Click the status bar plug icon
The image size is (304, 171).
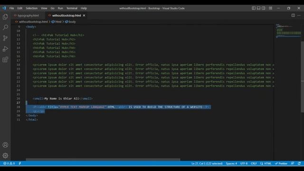(x=20, y=163)
